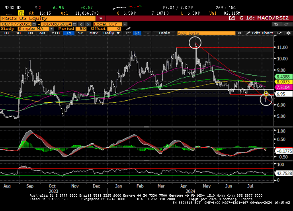The image size is (293, 211).
Task: Click the intraday sparkline mini chart
Action: click(127, 8)
